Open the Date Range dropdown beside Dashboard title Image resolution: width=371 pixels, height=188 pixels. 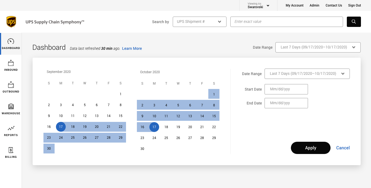pyautogui.click(x=318, y=47)
